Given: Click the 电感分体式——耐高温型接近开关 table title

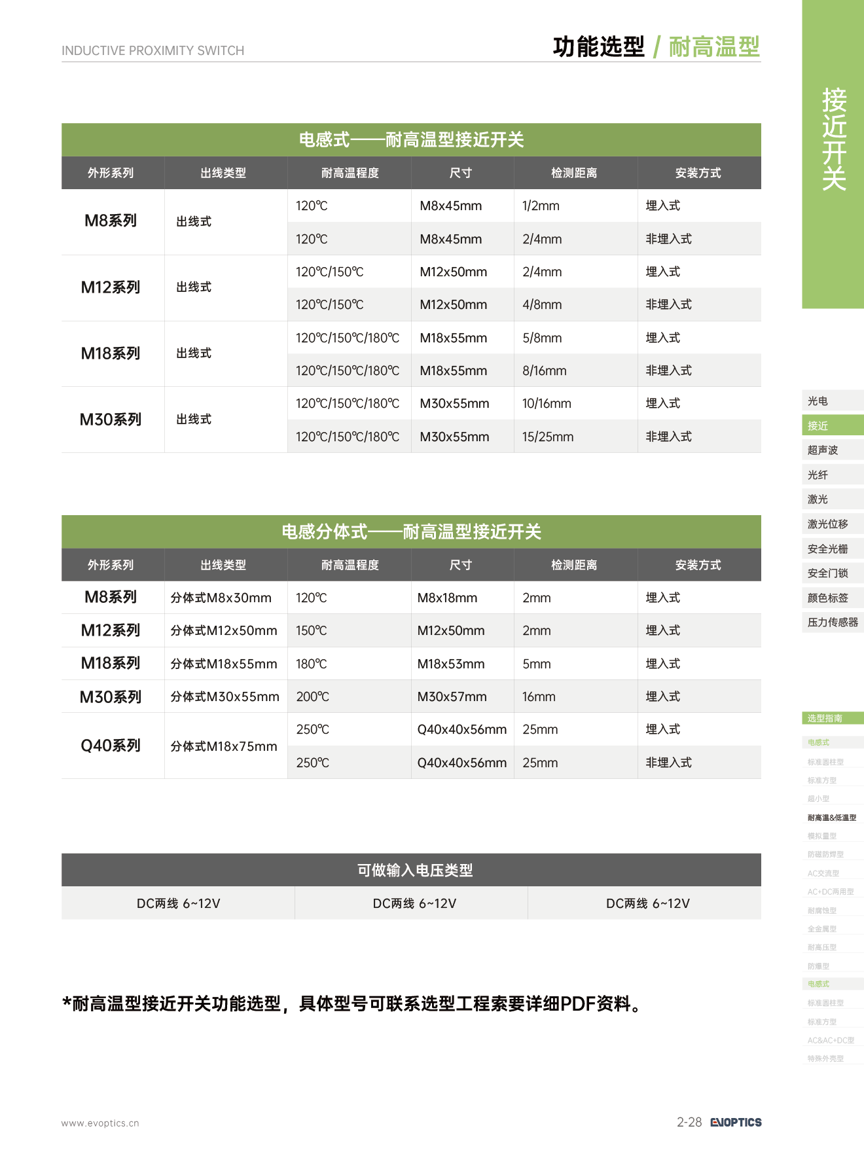Looking at the screenshot, I should tap(411, 532).
